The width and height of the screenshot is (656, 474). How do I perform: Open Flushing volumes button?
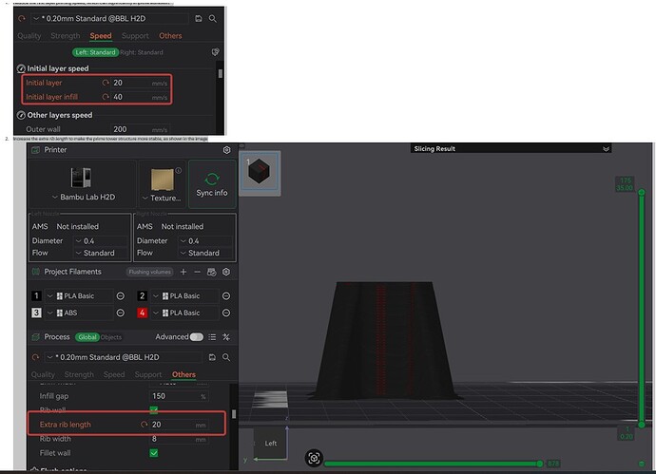point(150,272)
